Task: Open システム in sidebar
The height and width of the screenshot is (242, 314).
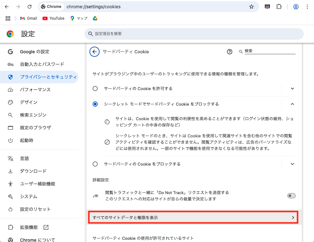Action: (x=39, y=197)
